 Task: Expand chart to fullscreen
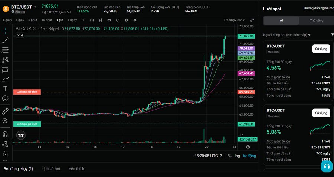point(252,20)
